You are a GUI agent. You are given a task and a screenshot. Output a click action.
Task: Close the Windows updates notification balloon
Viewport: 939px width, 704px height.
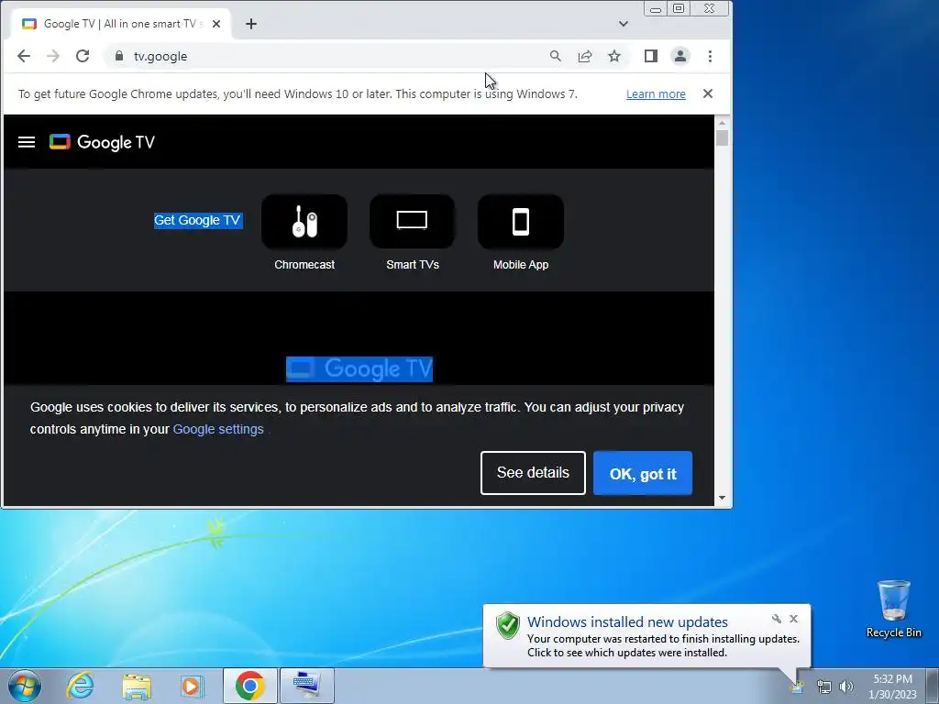point(793,619)
